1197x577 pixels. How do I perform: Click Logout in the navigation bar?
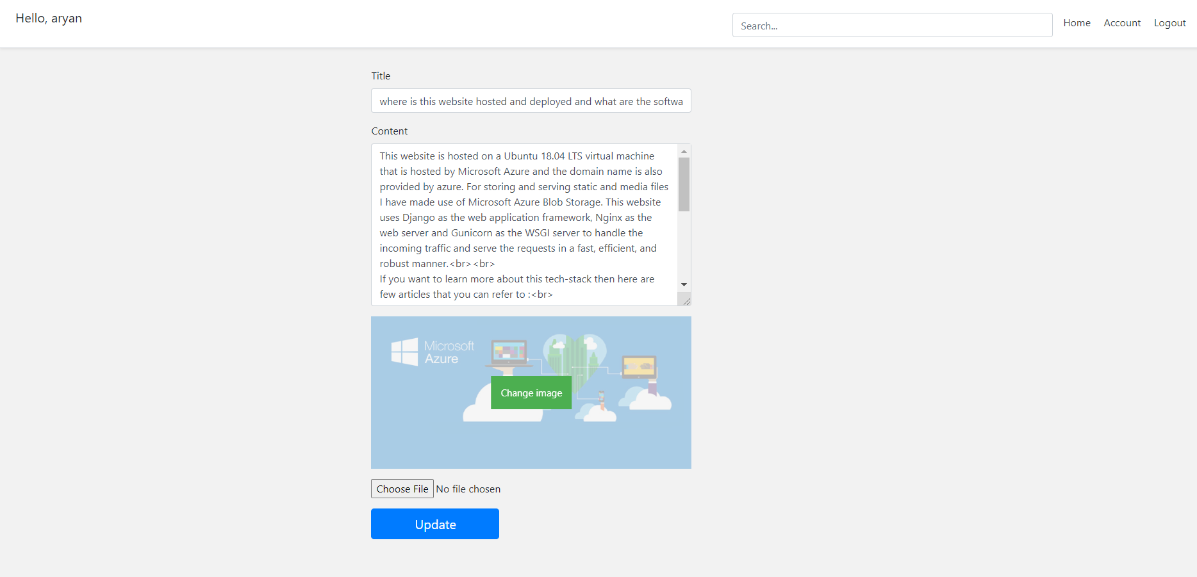pos(1169,23)
